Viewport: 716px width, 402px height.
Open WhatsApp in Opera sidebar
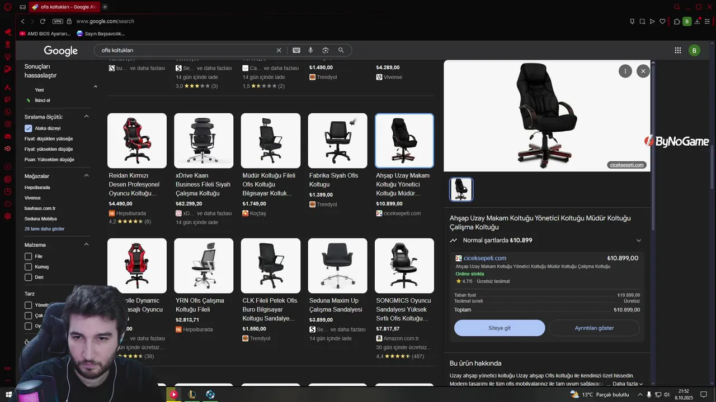[x=8, y=112]
